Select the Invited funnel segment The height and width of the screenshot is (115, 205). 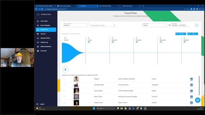90,40
